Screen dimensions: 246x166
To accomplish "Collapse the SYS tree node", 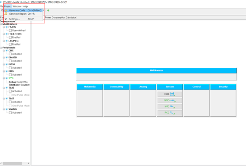I will click(4, 78).
